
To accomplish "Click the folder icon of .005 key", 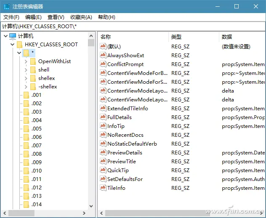I will (26, 129).
